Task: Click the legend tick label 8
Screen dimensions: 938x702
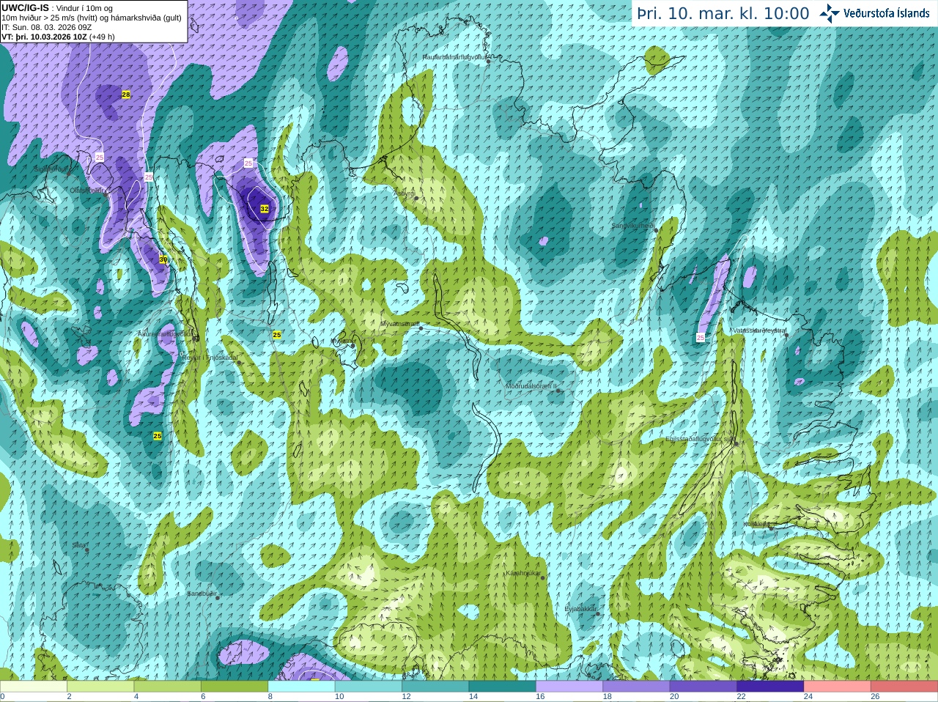Action: click(x=270, y=697)
